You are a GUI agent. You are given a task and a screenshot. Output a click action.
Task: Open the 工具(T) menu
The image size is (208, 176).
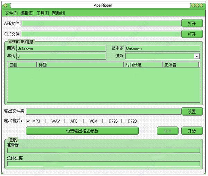43,13
